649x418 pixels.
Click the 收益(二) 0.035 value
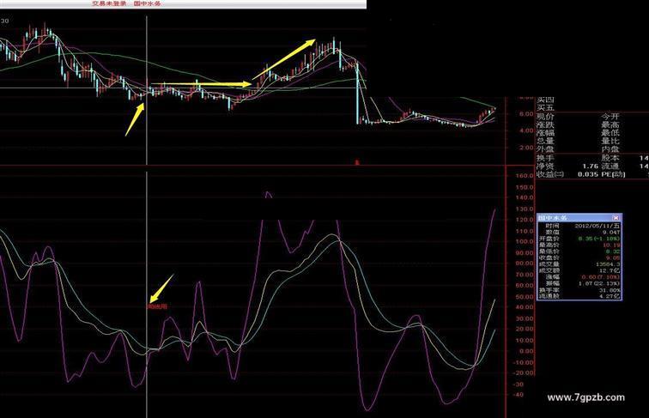[588, 174]
